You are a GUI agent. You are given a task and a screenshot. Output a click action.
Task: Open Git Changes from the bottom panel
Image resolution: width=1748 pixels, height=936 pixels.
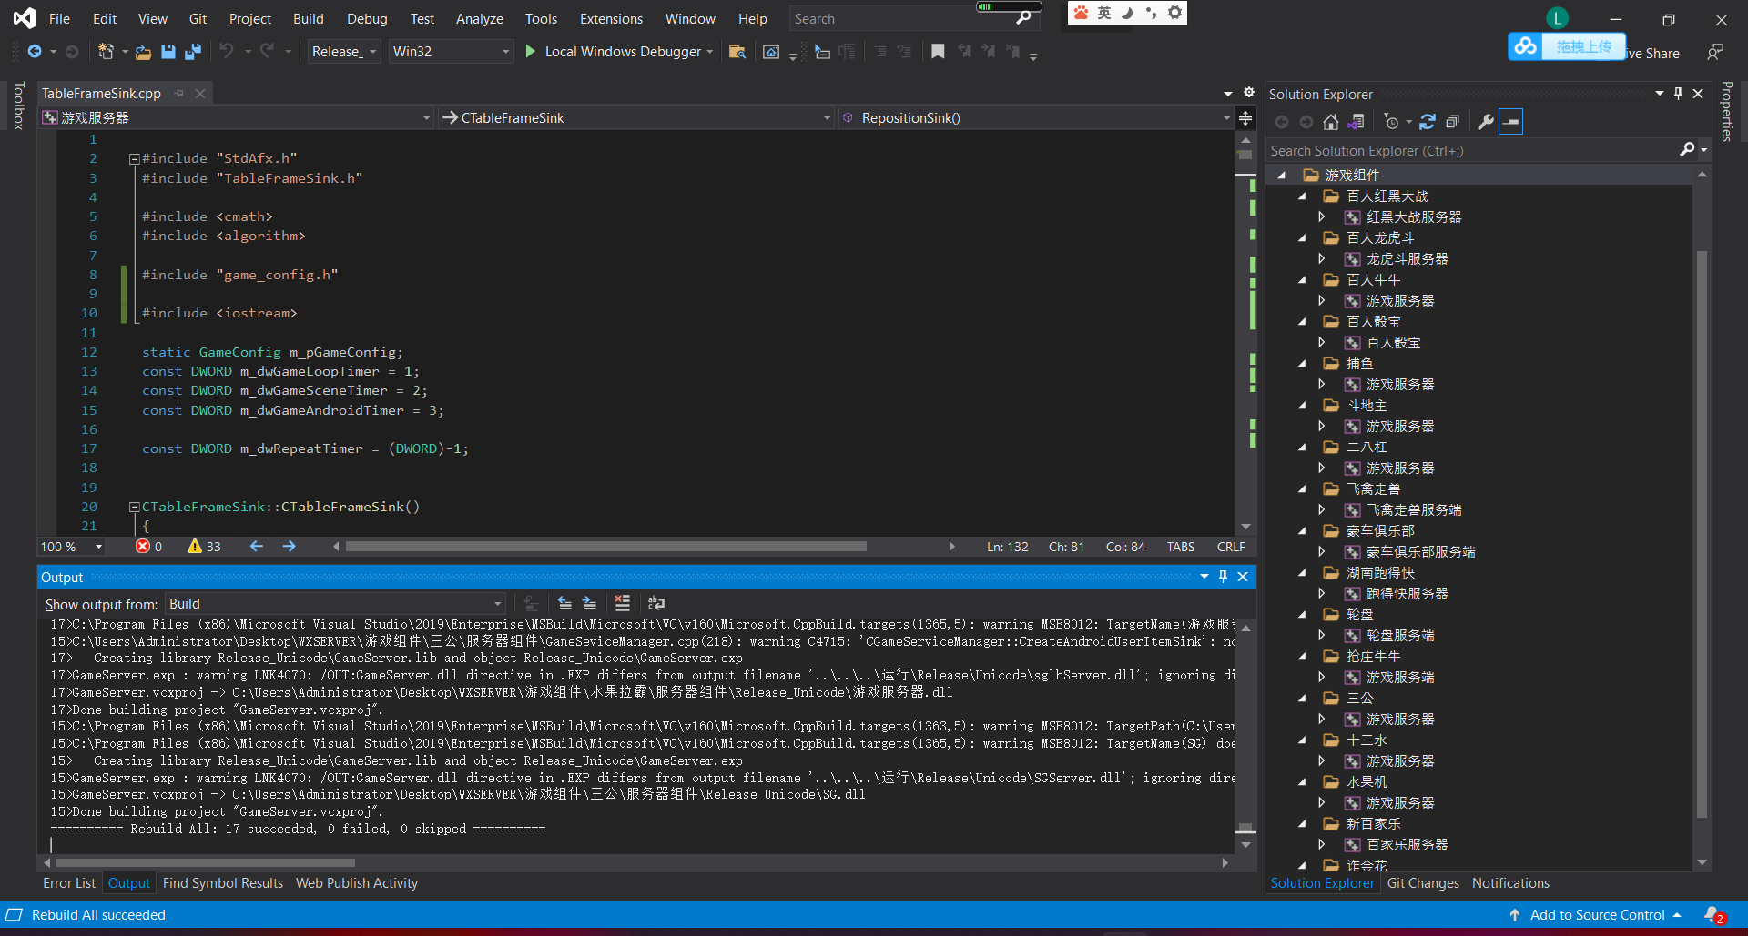tap(1423, 882)
